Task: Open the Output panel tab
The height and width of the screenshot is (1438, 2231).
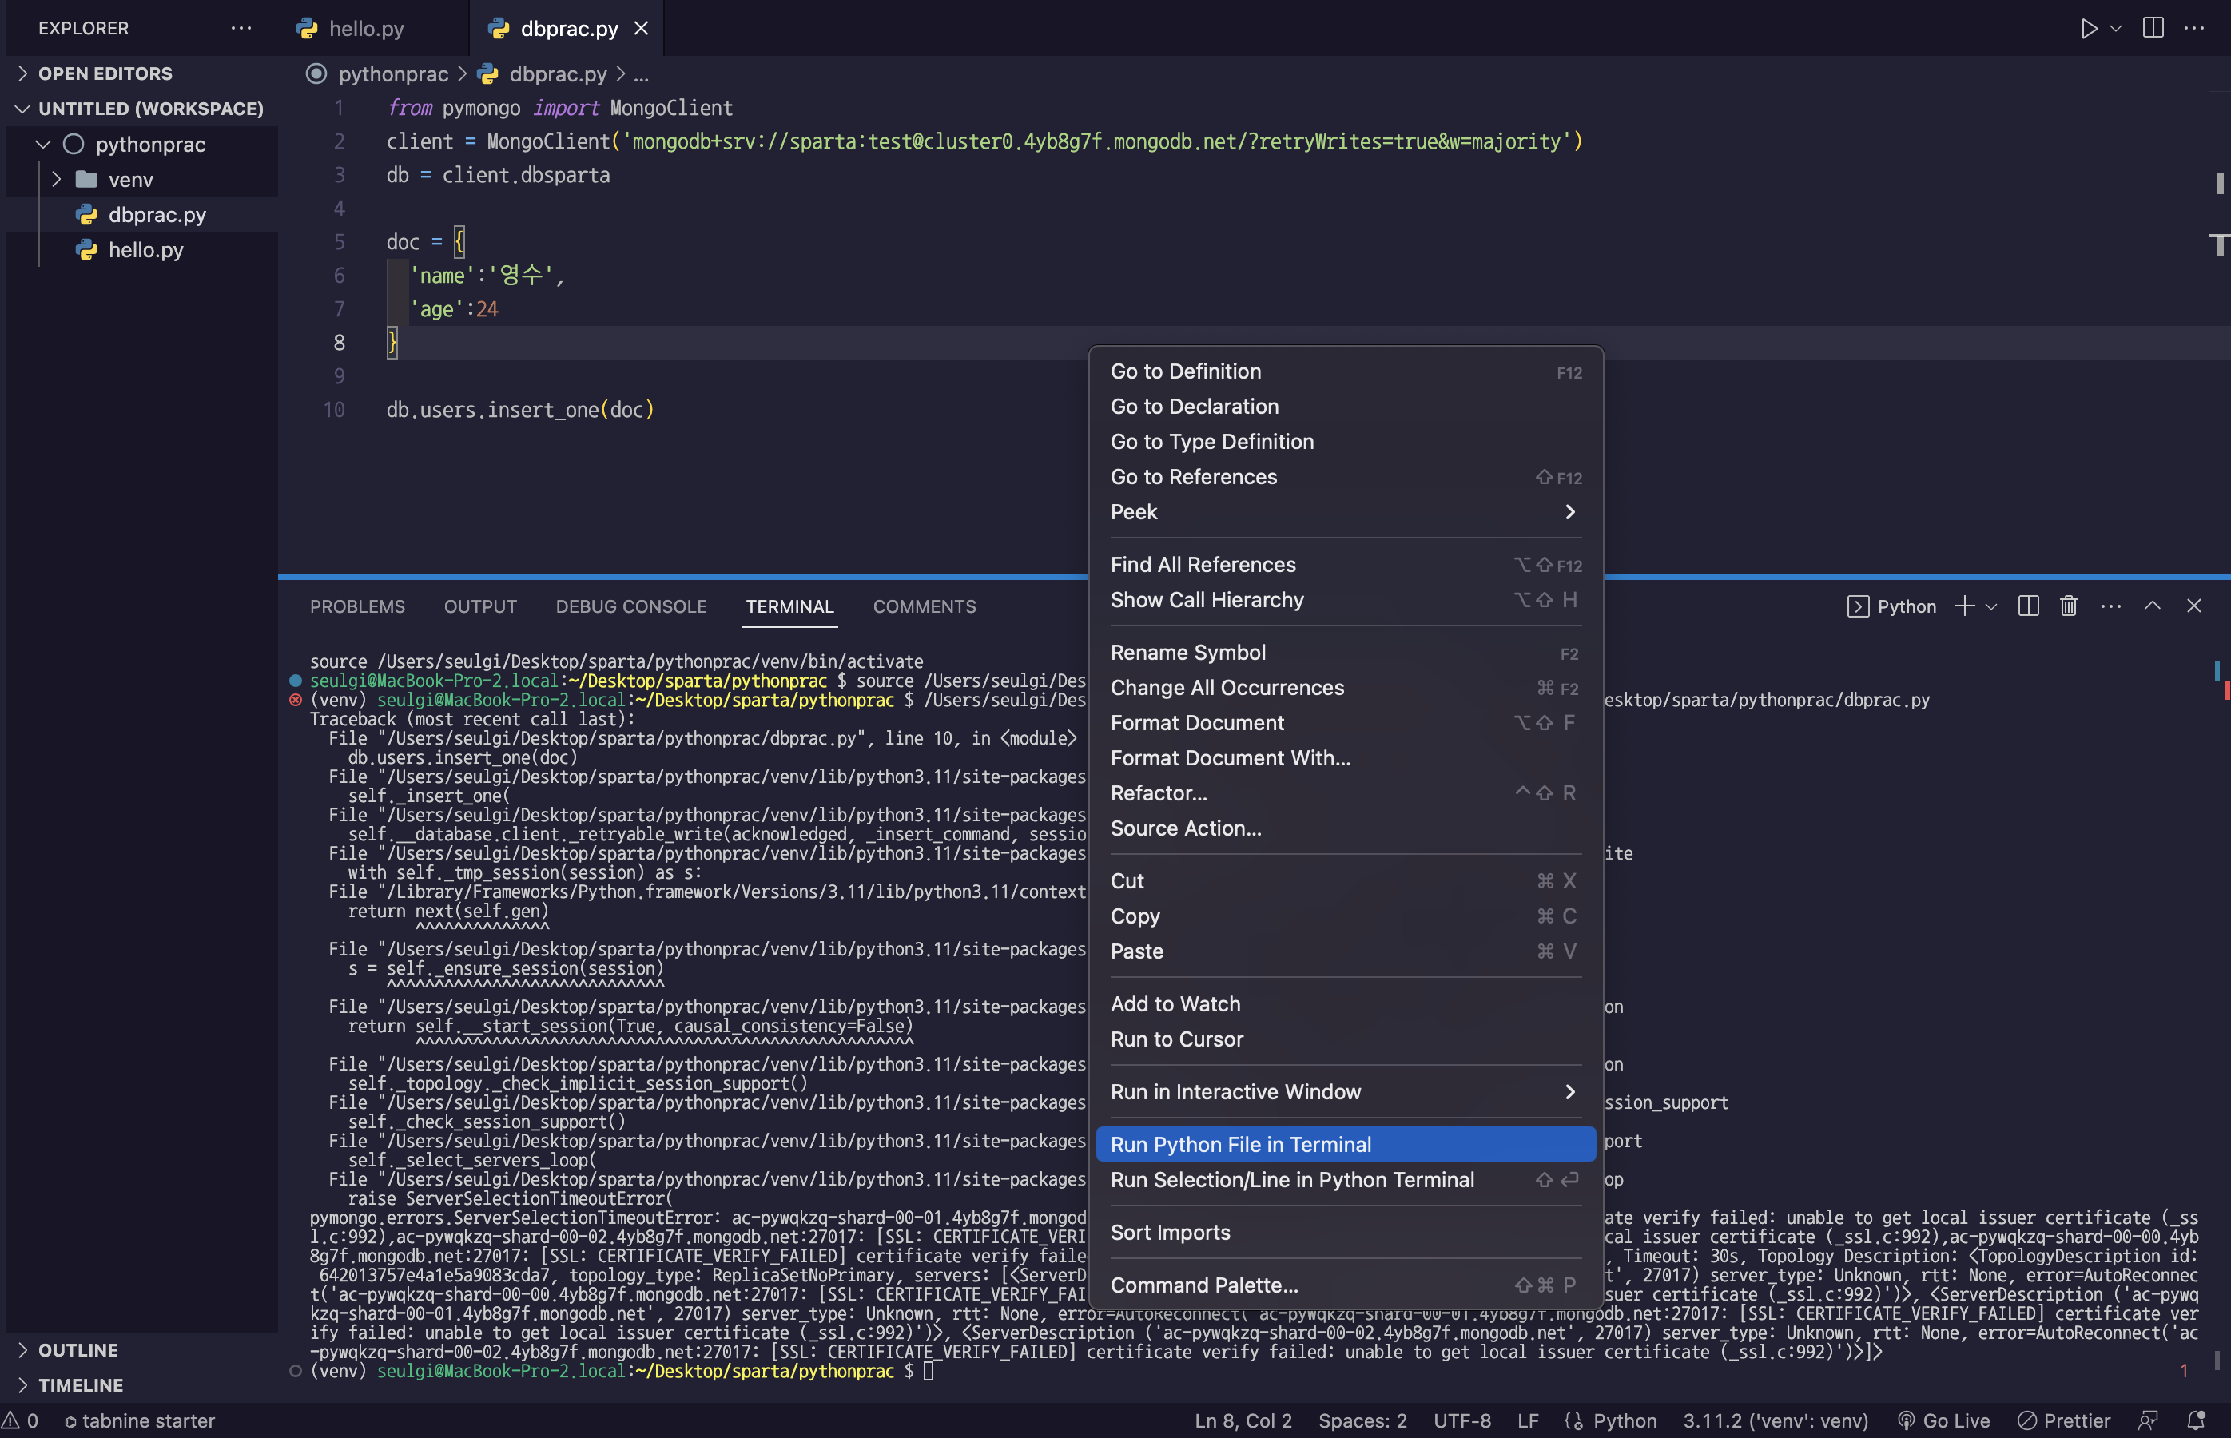Action: pos(481,606)
